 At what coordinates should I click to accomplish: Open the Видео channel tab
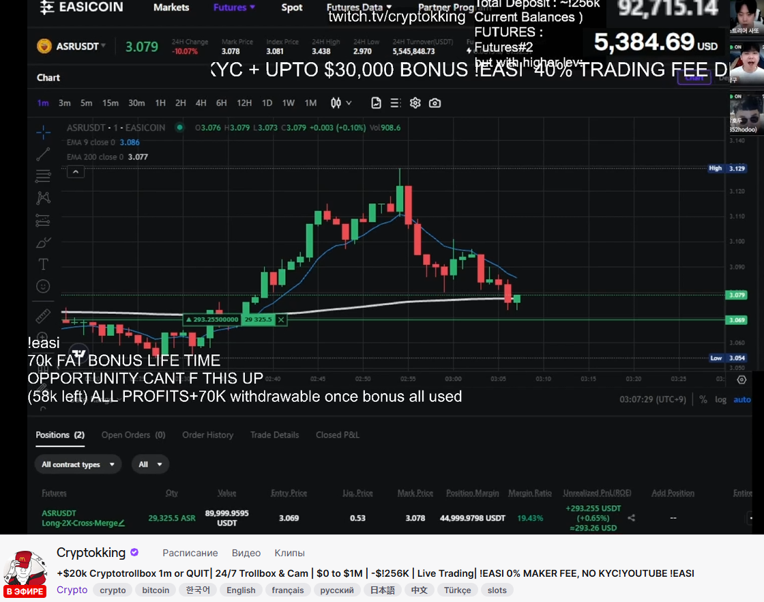(x=246, y=553)
